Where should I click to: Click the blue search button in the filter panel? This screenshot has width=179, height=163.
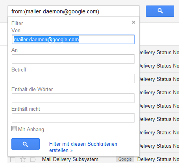pos(26,144)
